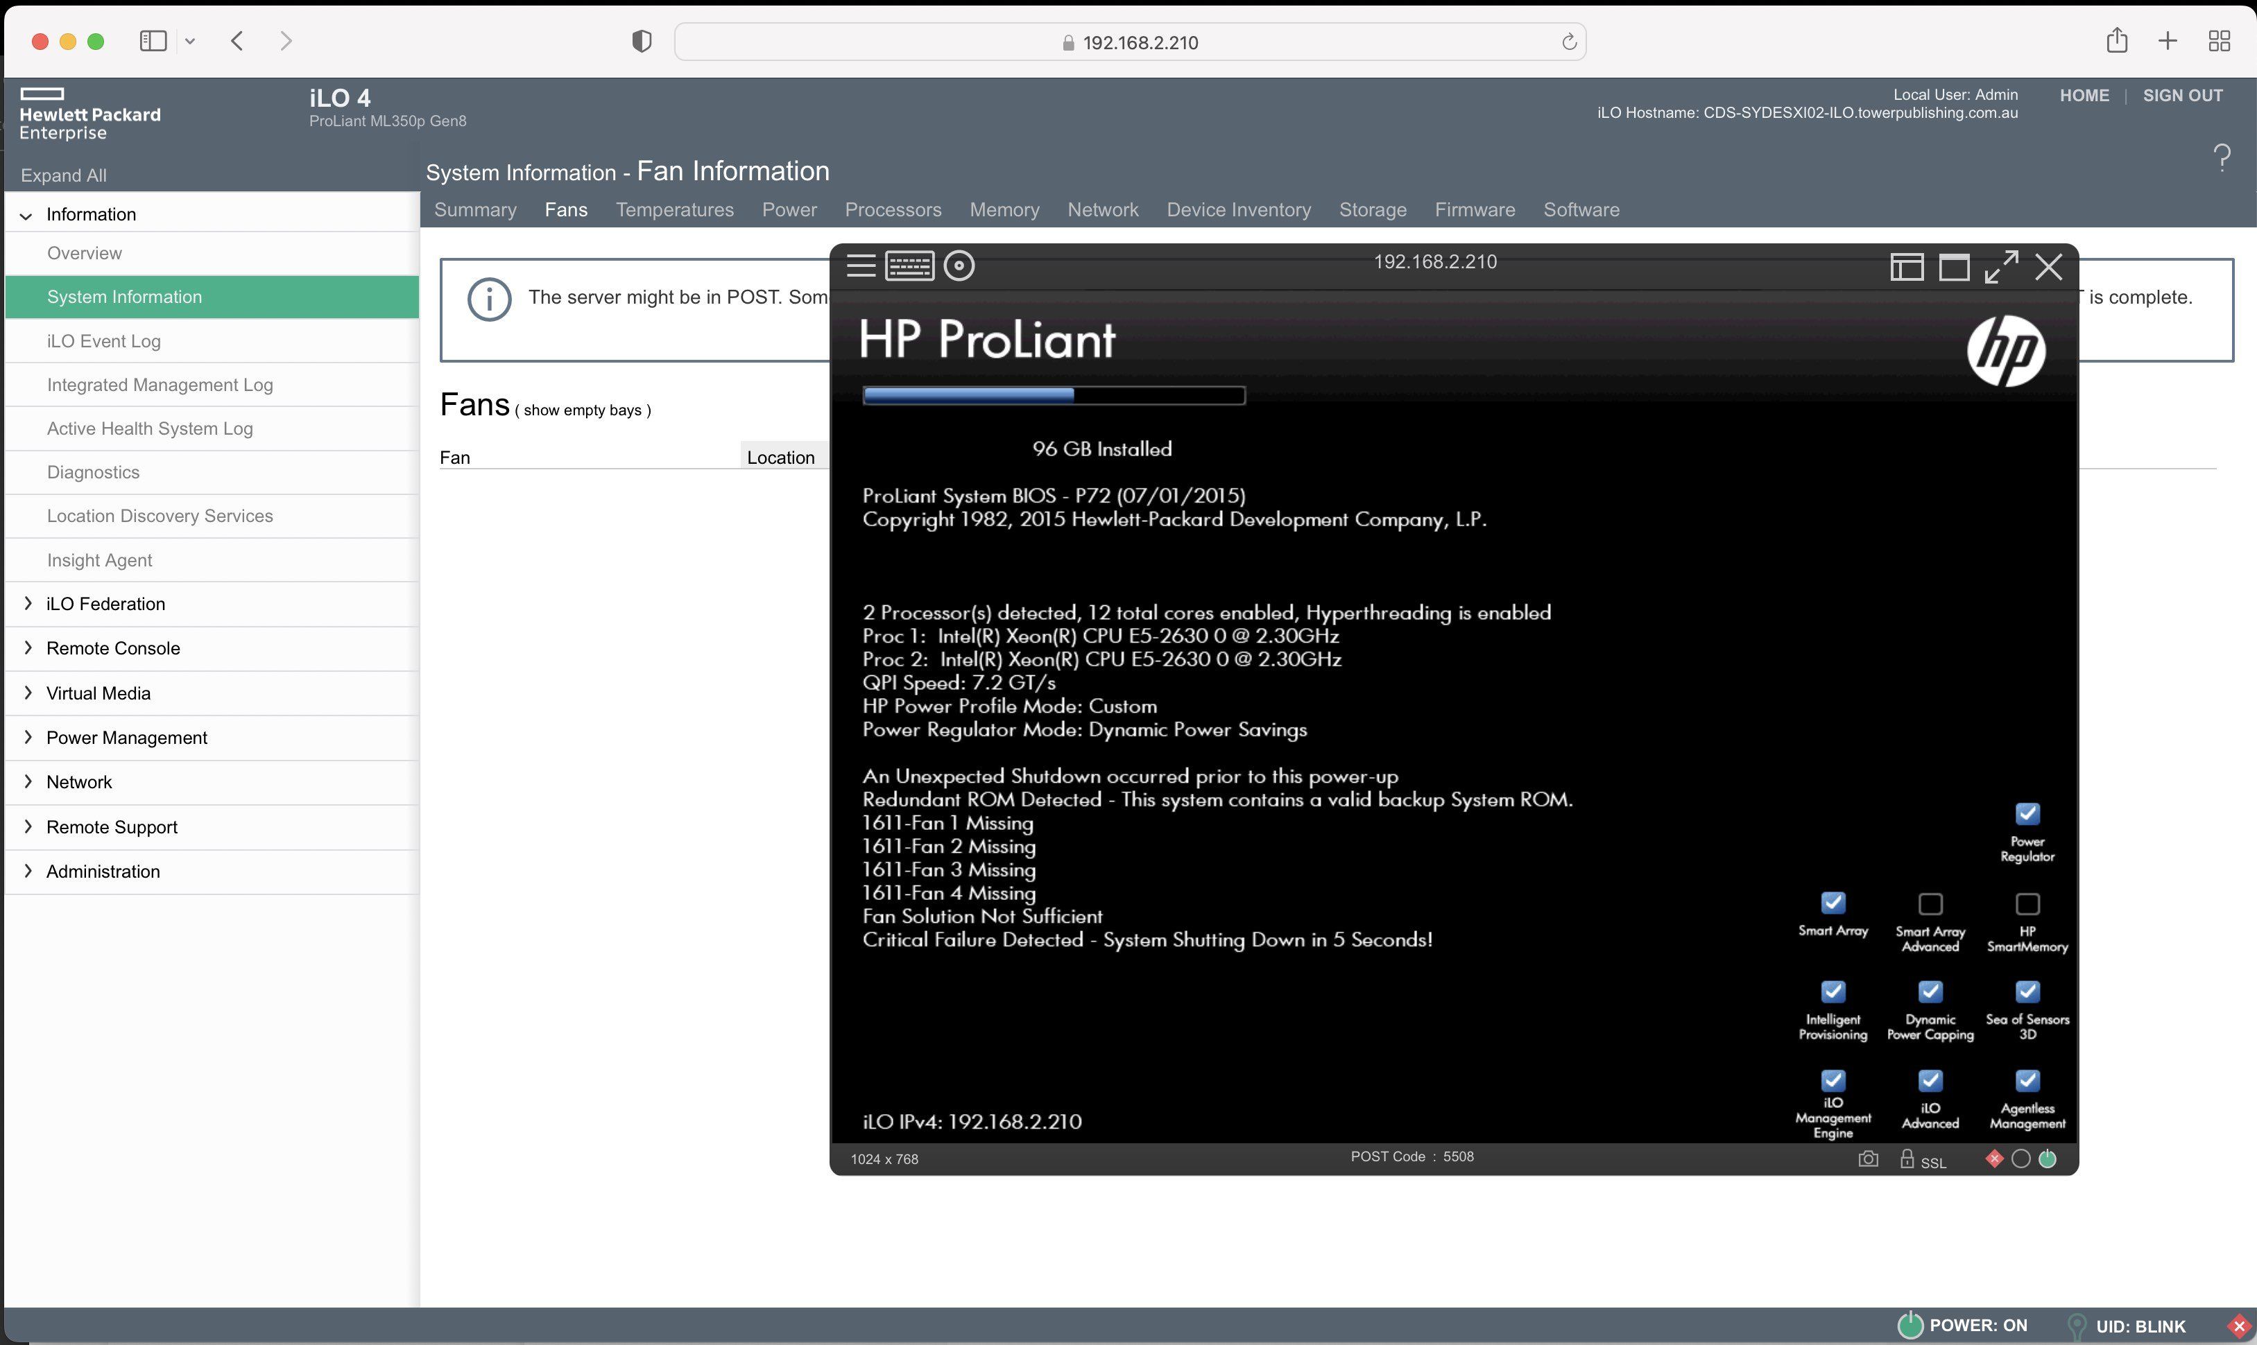The image size is (2257, 1345).
Task: Toggle the iLO Advanced checkbox
Action: click(x=1930, y=1080)
